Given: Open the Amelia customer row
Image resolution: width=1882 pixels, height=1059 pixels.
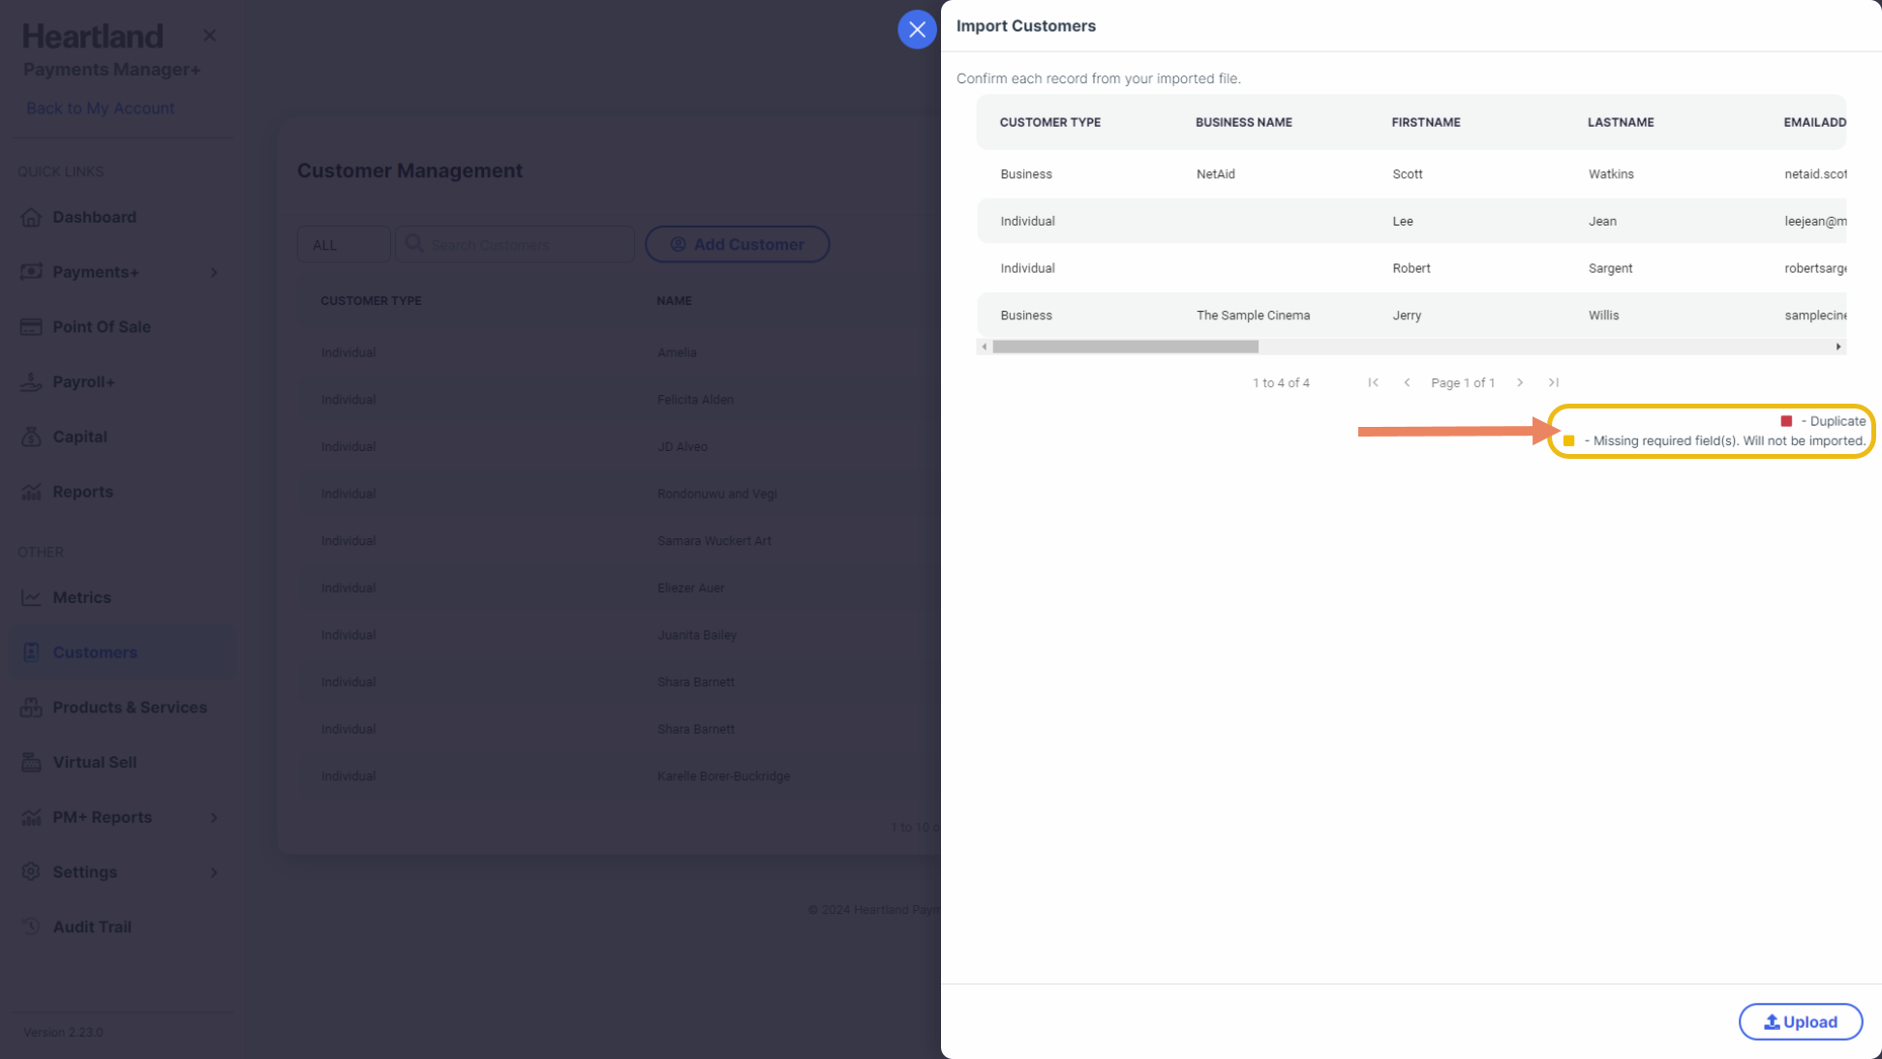Looking at the screenshot, I should (x=620, y=352).
